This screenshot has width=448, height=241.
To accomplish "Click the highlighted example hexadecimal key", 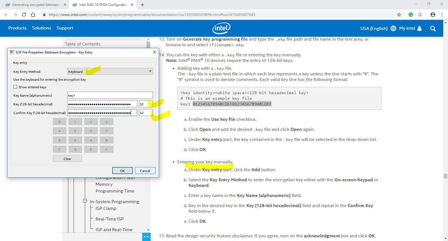I will coord(232,104).
